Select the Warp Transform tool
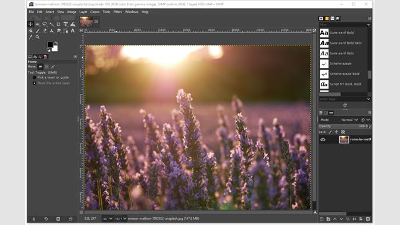 pyautogui.click(x=73, y=24)
